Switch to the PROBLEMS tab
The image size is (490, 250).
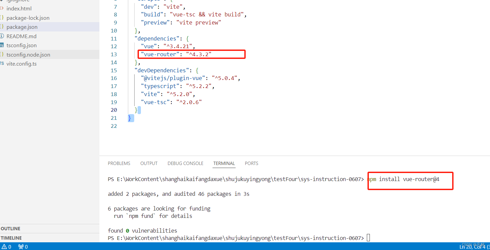119,163
